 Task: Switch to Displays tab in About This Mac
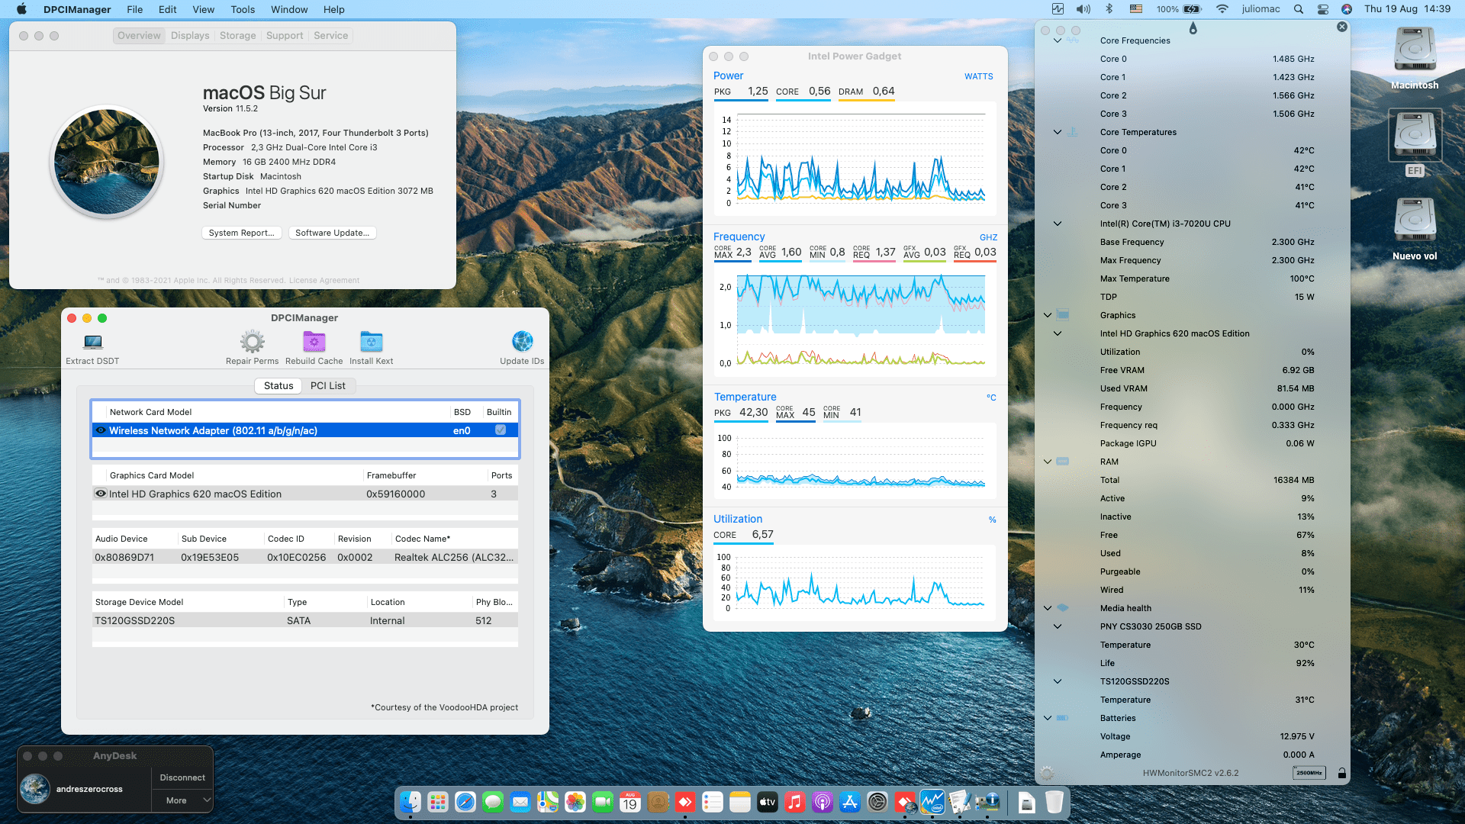pyautogui.click(x=190, y=36)
